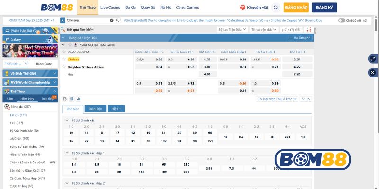Viewport: 379px width, 189px height.
Task: Switch to the Toàn Trận tab
Action: pyautogui.click(x=96, y=109)
